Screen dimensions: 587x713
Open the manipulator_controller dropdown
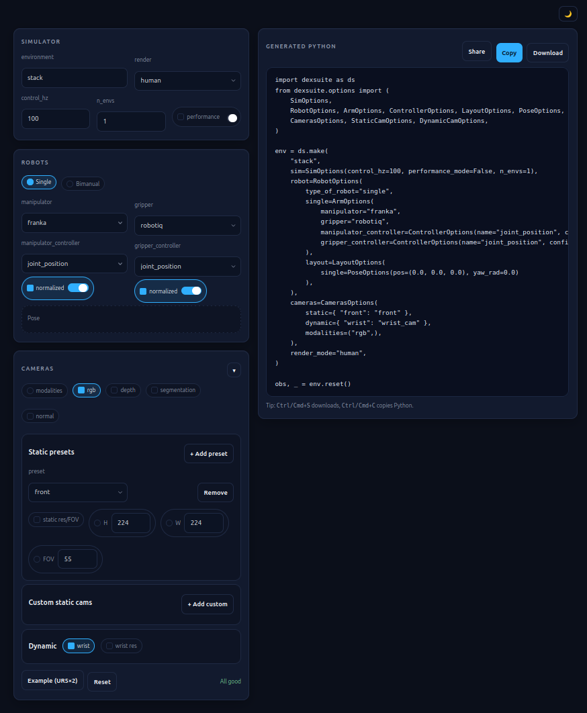74,264
